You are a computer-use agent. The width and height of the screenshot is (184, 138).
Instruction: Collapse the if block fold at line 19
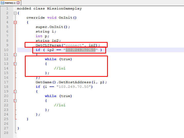pos(15,92)
